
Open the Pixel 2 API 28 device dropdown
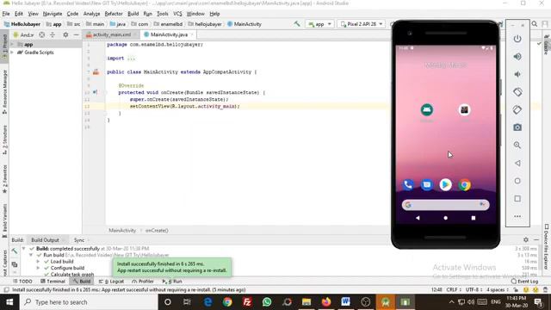(361, 24)
